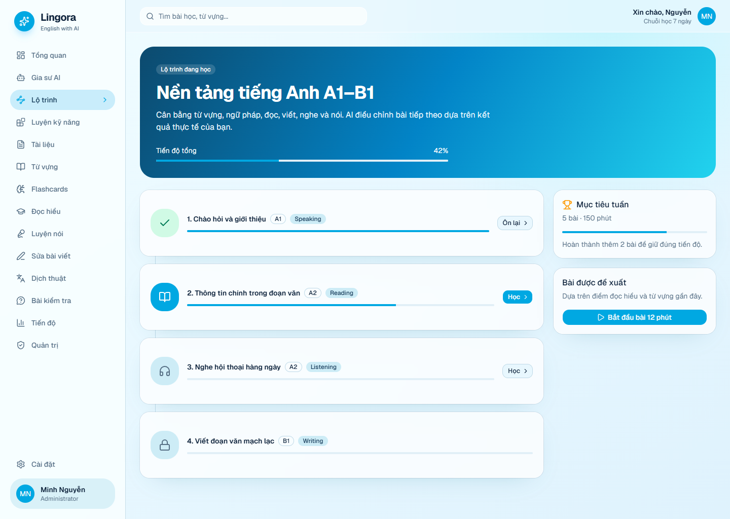Open Minh Nguyễn Administrator profile card
The width and height of the screenshot is (730, 519).
(62, 494)
